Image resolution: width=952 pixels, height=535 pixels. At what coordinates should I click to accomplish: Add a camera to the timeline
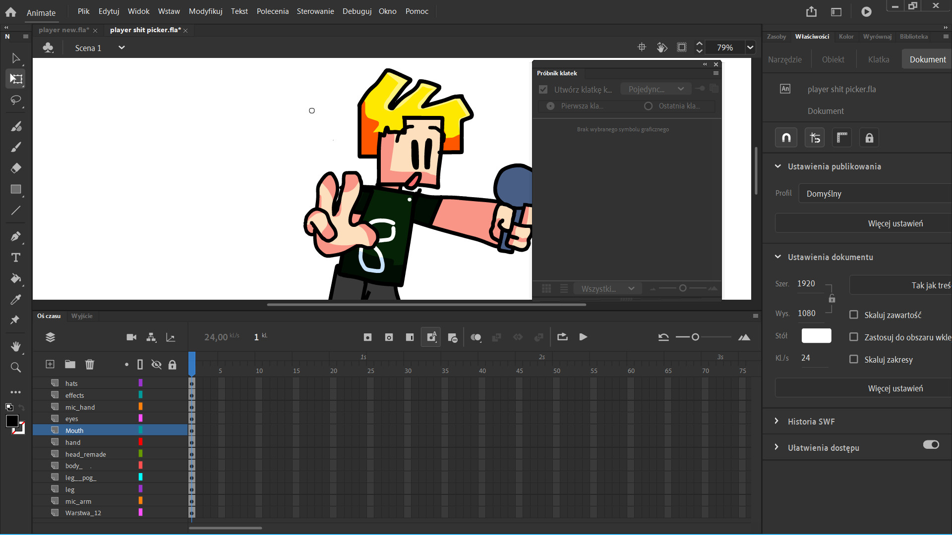coord(131,337)
